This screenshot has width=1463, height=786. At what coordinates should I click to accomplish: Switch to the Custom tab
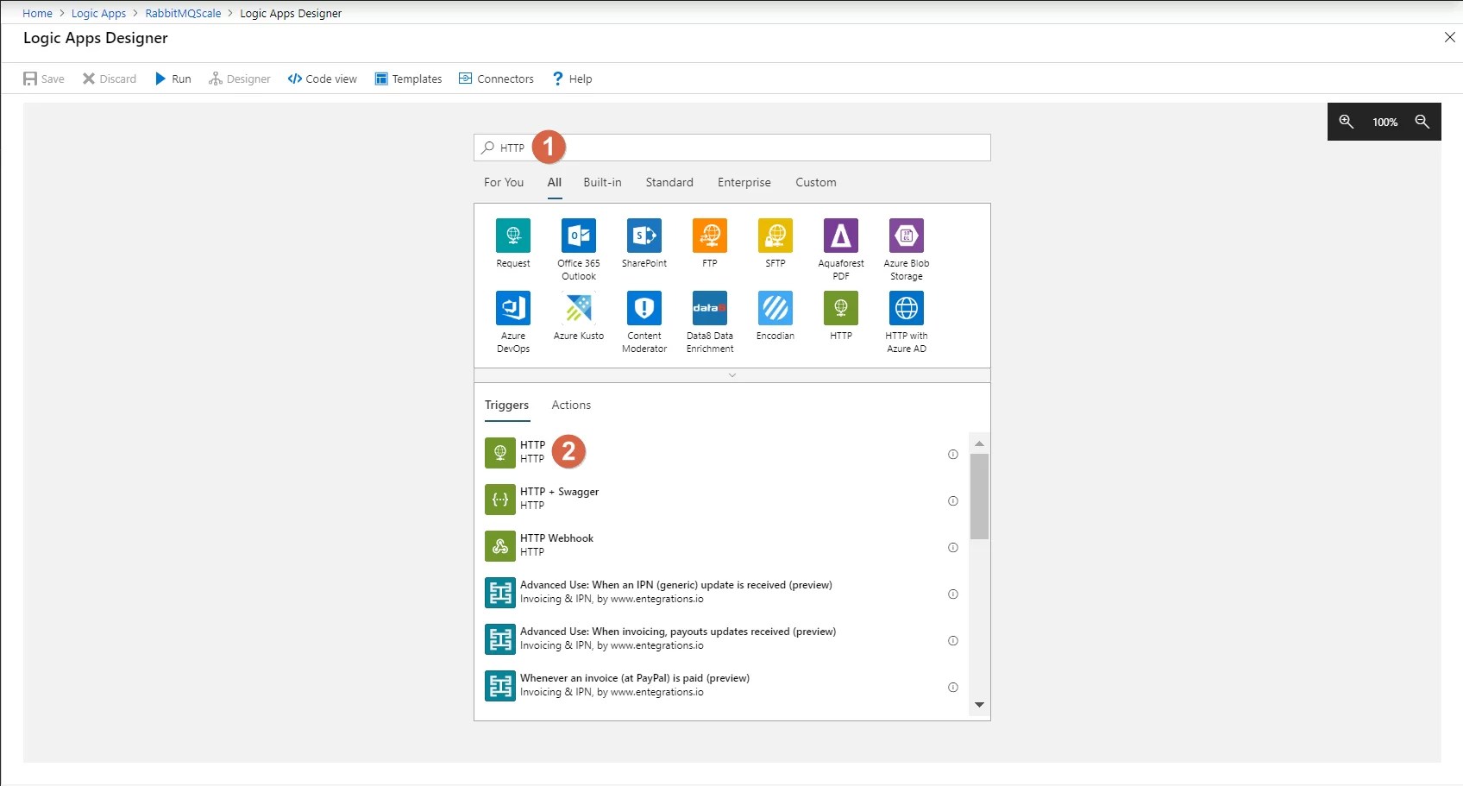[x=816, y=182]
